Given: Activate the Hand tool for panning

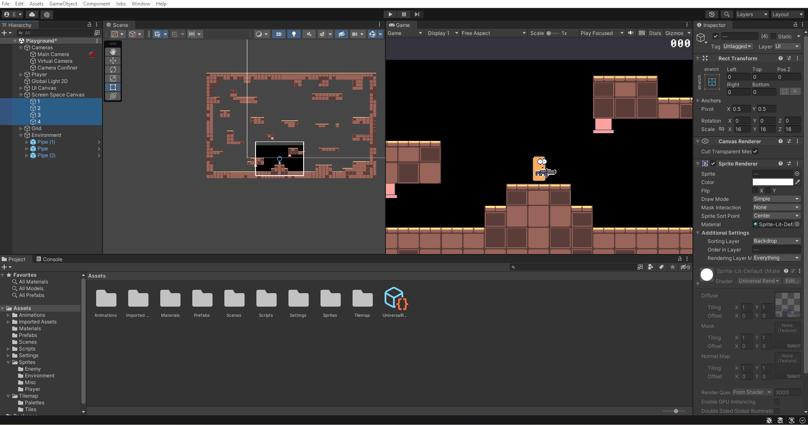Looking at the screenshot, I should click(113, 51).
